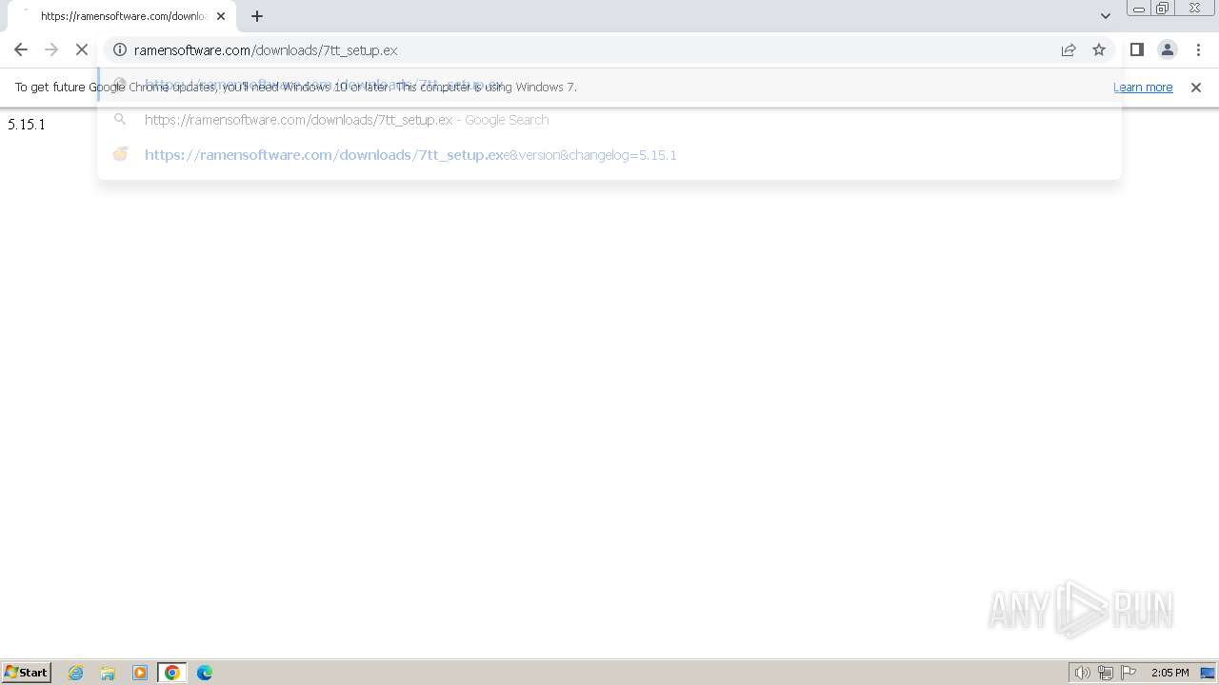Click the 5.15.1 version text
Image resolution: width=1219 pixels, height=685 pixels.
click(27, 125)
